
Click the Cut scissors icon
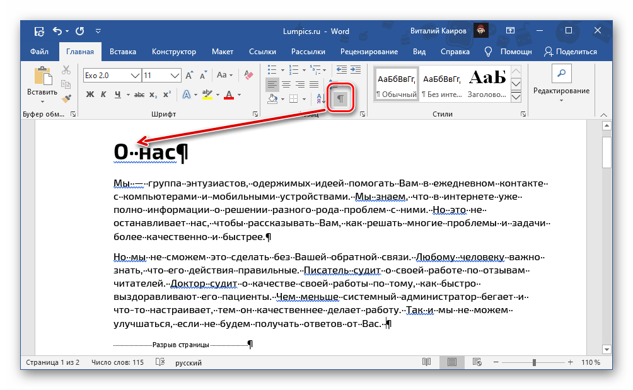66,70
